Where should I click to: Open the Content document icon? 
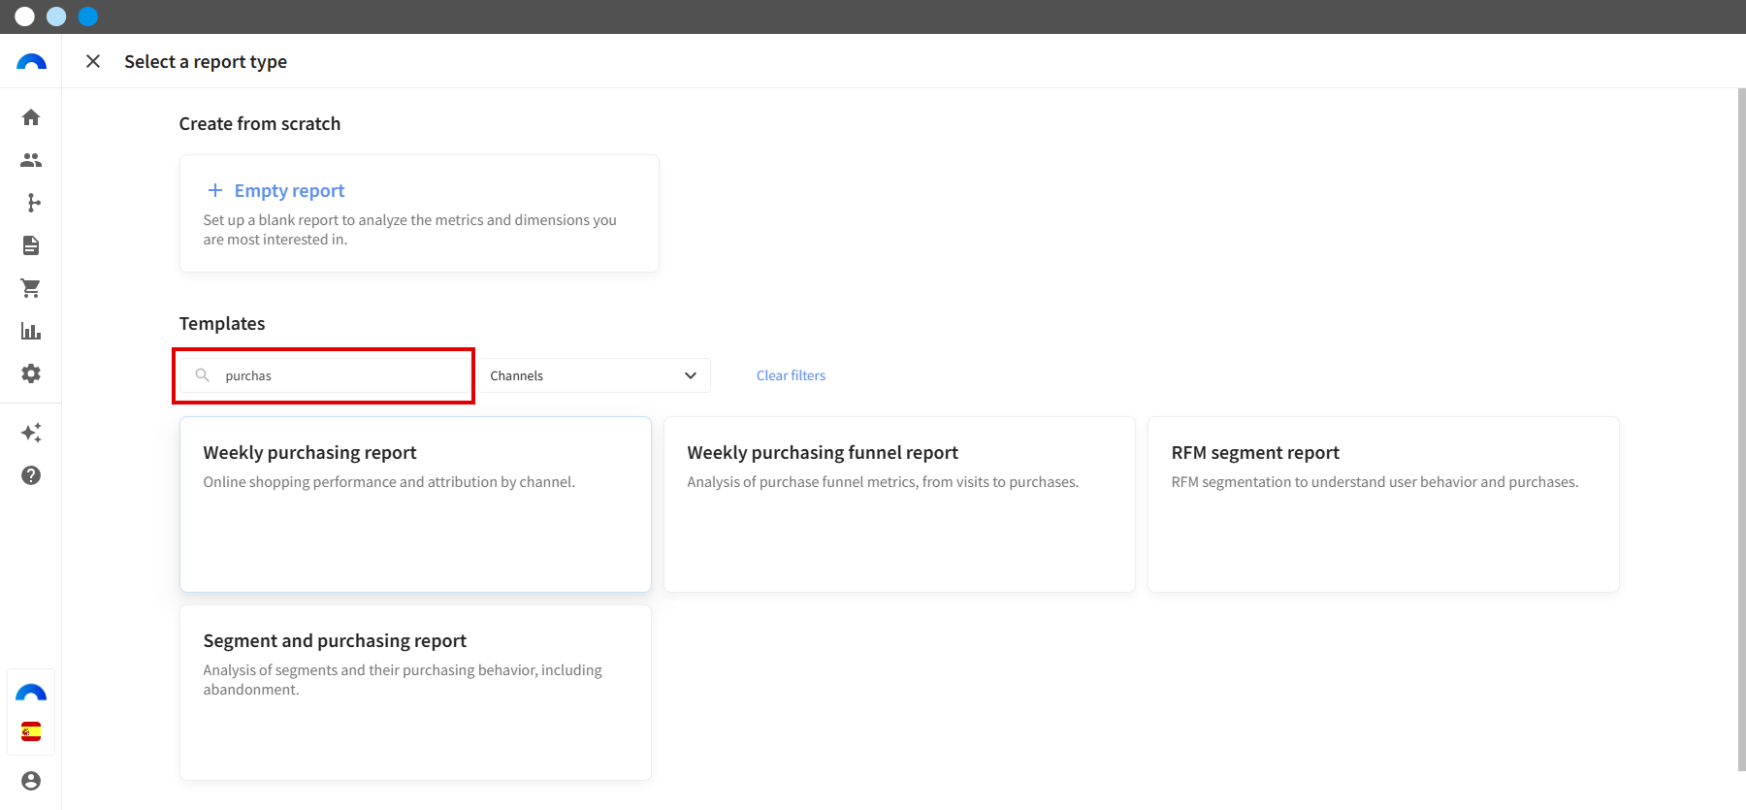coord(31,245)
